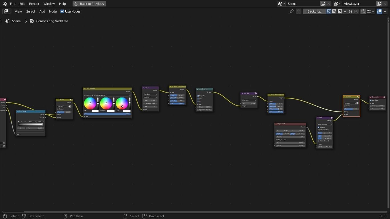Pin the node tree with pin icon
This screenshot has height=219, width=390.
click(291, 11)
